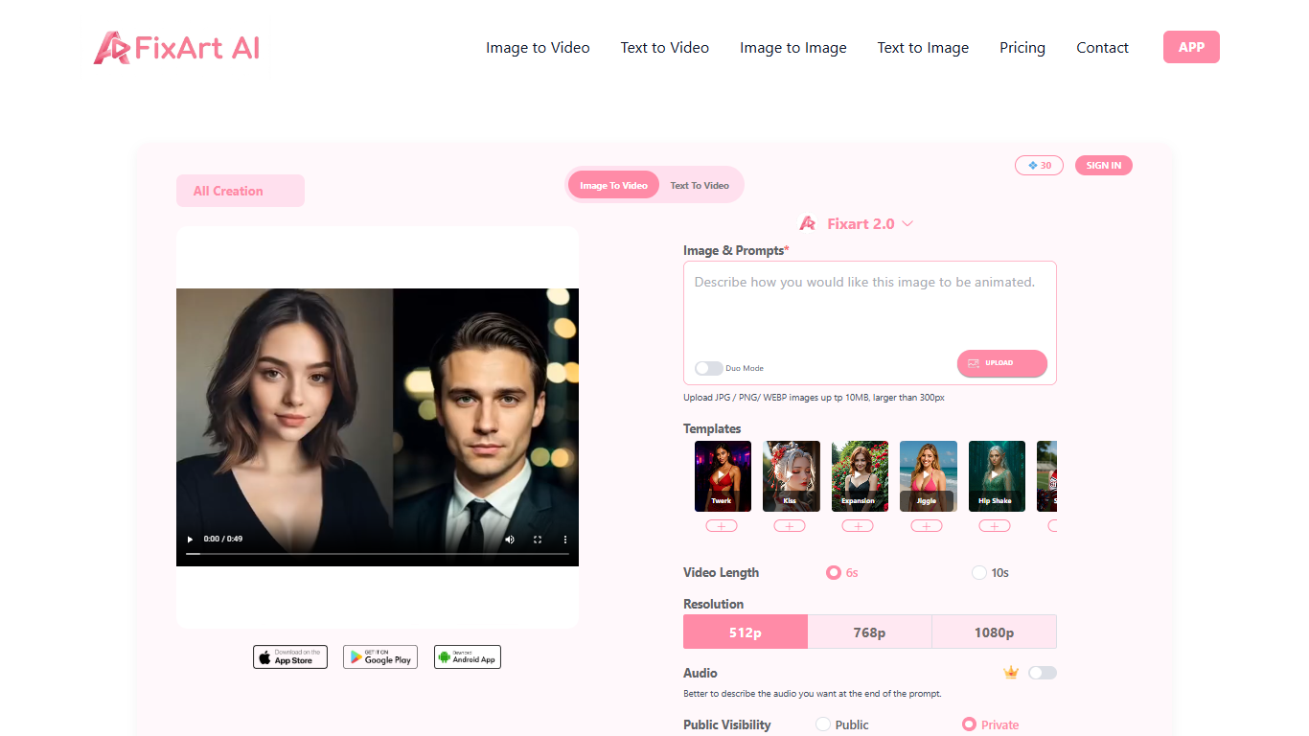The width and height of the screenshot is (1309, 736).
Task: Click the UPLOAD image button
Action: 1001,363
